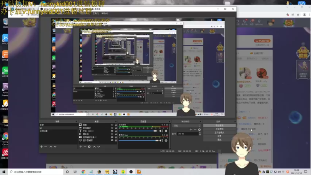
Task: Open the 帮助(H) menu in OBS
Action: click(105, 13)
